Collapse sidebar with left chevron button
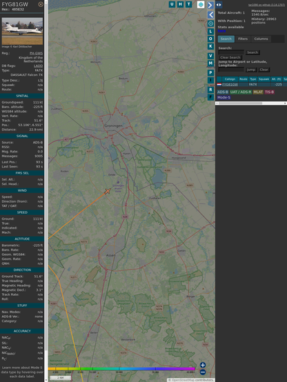 pos(210,15)
